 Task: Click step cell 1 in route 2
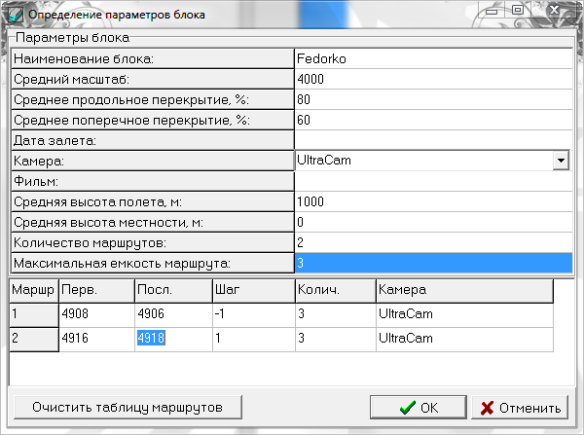click(x=254, y=339)
